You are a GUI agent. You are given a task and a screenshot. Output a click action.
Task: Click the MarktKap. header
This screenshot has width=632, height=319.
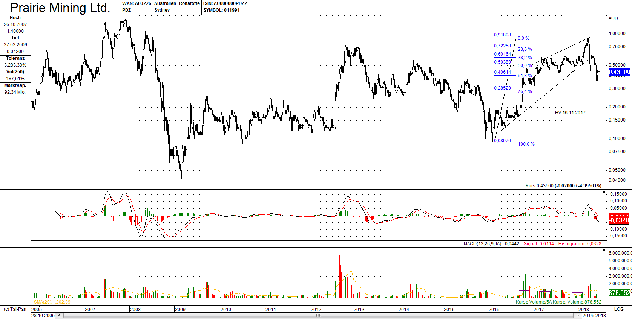click(x=15, y=85)
